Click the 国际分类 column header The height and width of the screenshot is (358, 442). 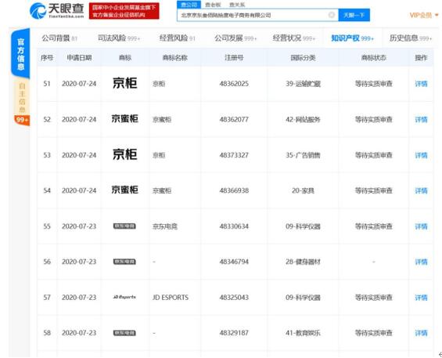tap(303, 58)
